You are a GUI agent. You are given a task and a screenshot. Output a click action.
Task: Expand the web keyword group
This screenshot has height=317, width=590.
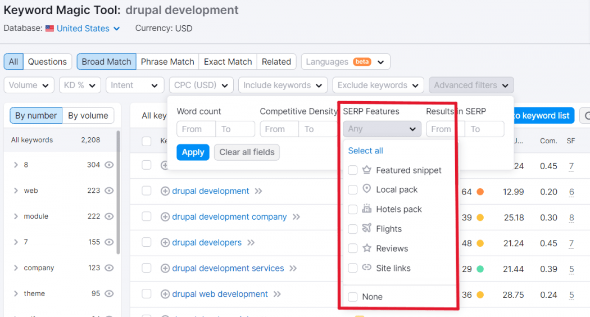pos(16,191)
